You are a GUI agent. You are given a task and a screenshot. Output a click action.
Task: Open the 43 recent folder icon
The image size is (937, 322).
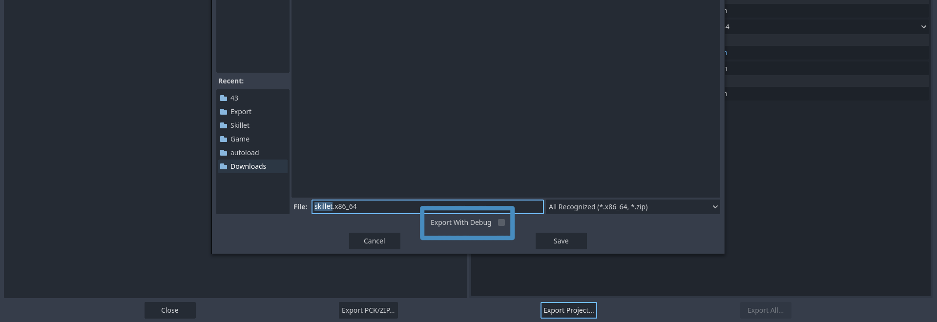point(224,98)
